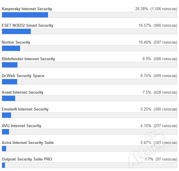The image size is (179, 171).
Task: Click the Dr.Web blue progress bar
Action: click(10, 82)
